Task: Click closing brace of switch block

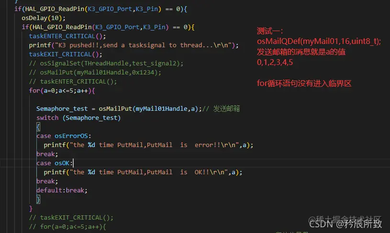Action: click(38, 199)
